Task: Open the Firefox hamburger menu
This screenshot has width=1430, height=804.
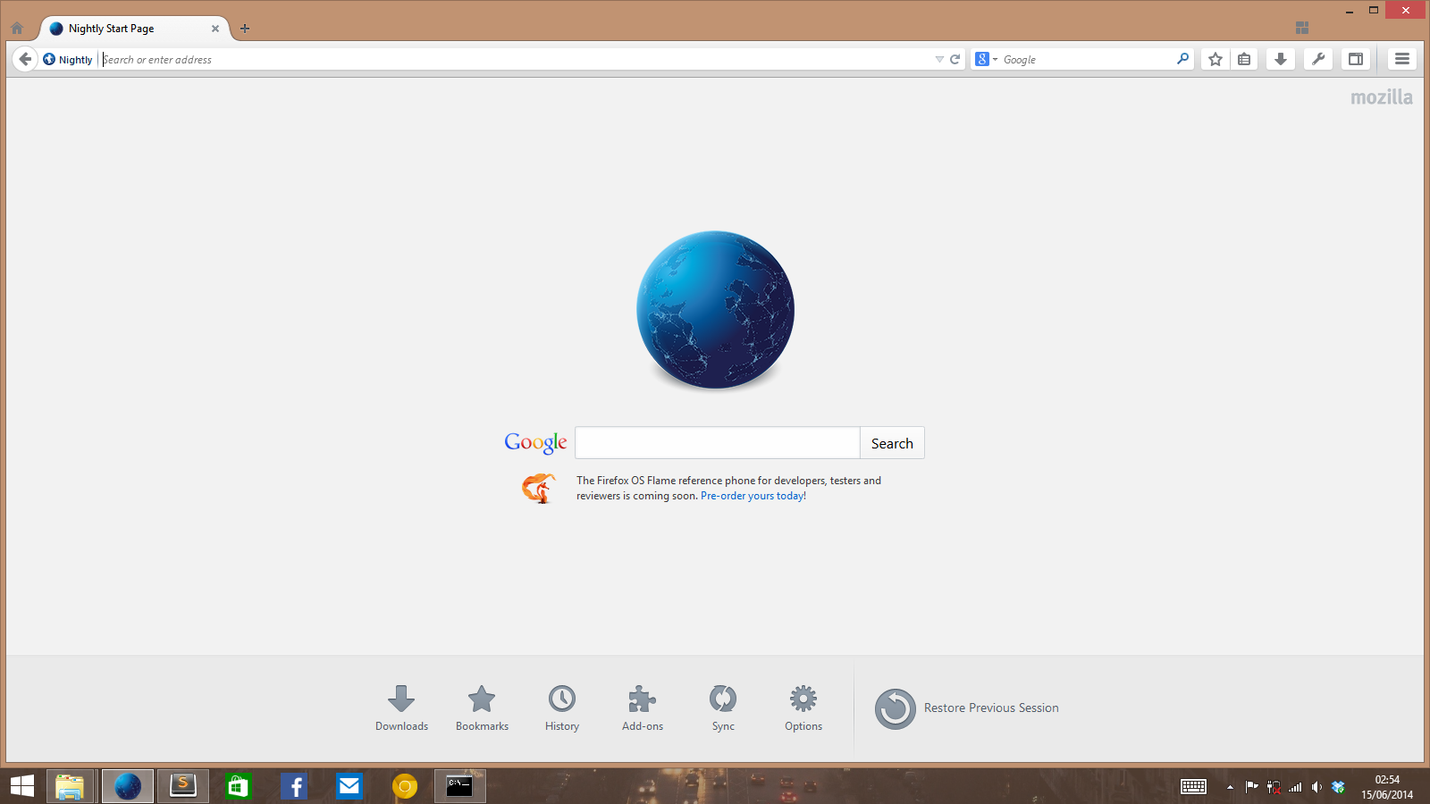Action: coord(1401,59)
